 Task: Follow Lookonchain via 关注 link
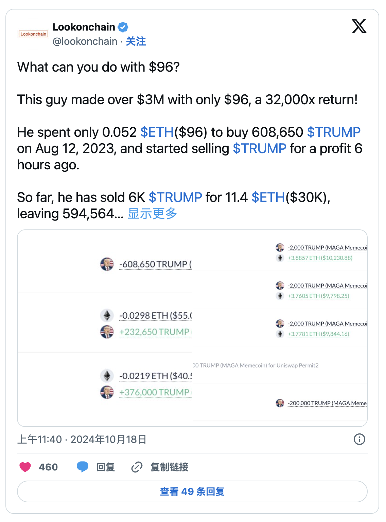coord(136,41)
